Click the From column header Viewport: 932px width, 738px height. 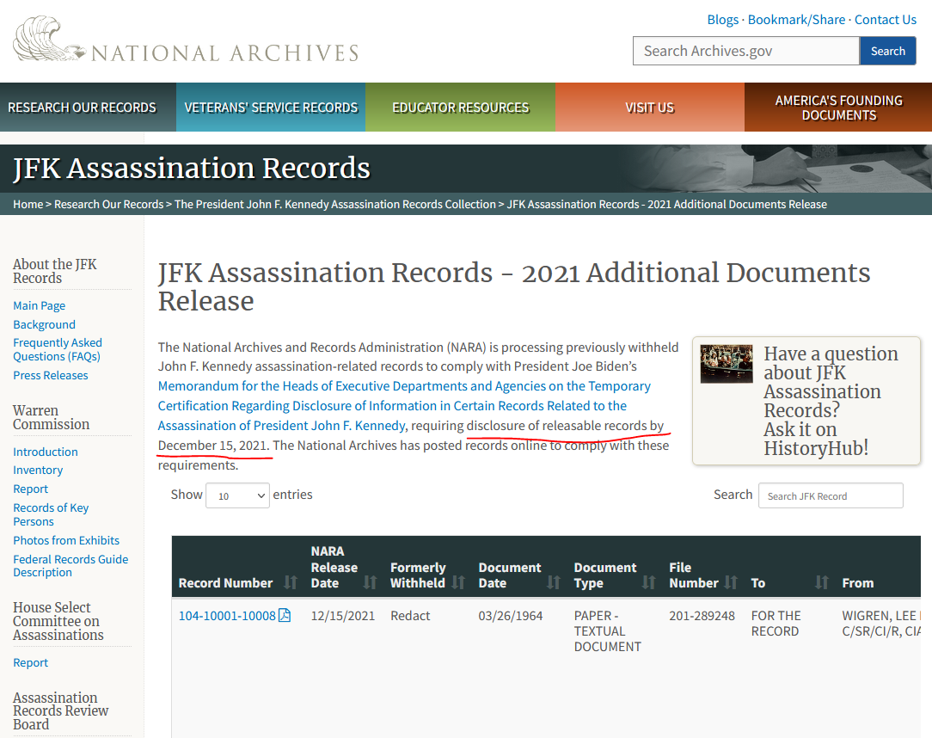(858, 583)
